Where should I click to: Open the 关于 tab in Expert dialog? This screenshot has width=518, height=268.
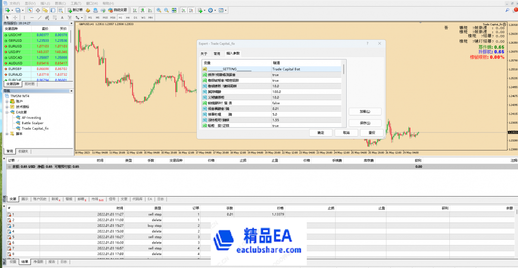coord(204,54)
